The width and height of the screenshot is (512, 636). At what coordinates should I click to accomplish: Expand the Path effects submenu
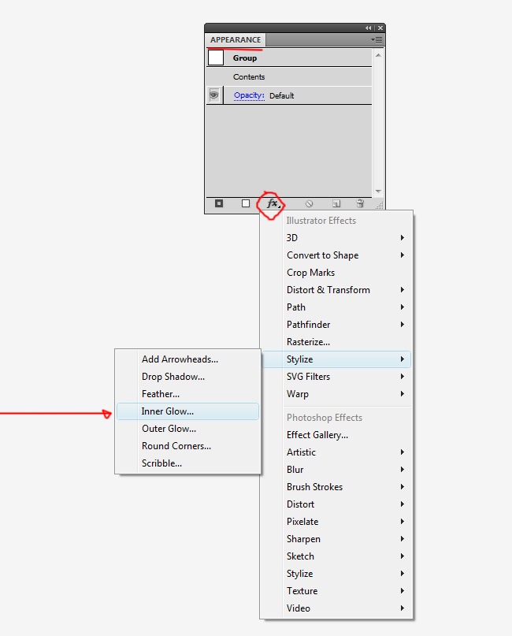tap(336, 307)
